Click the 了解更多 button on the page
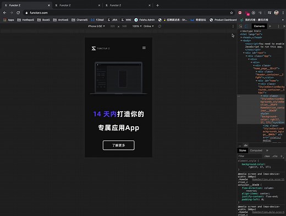The image size is (286, 216). point(119,145)
